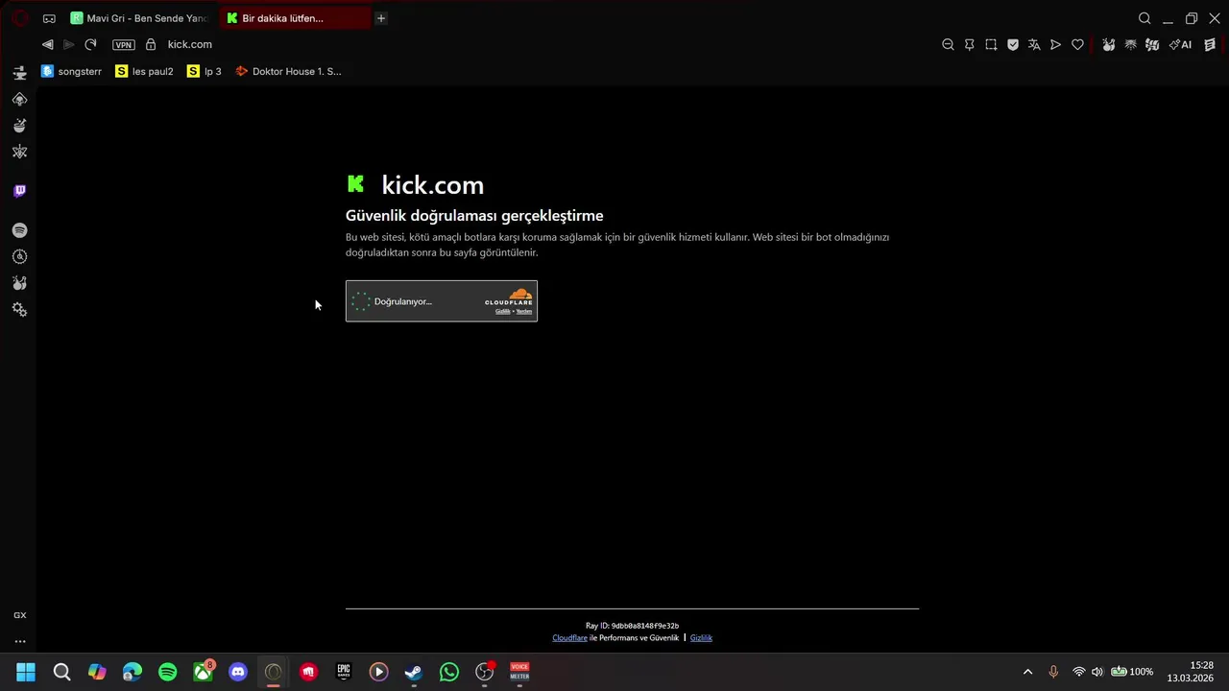1229x691 pixels.
Task: Open the Windows Start menu
Action: 26,673
